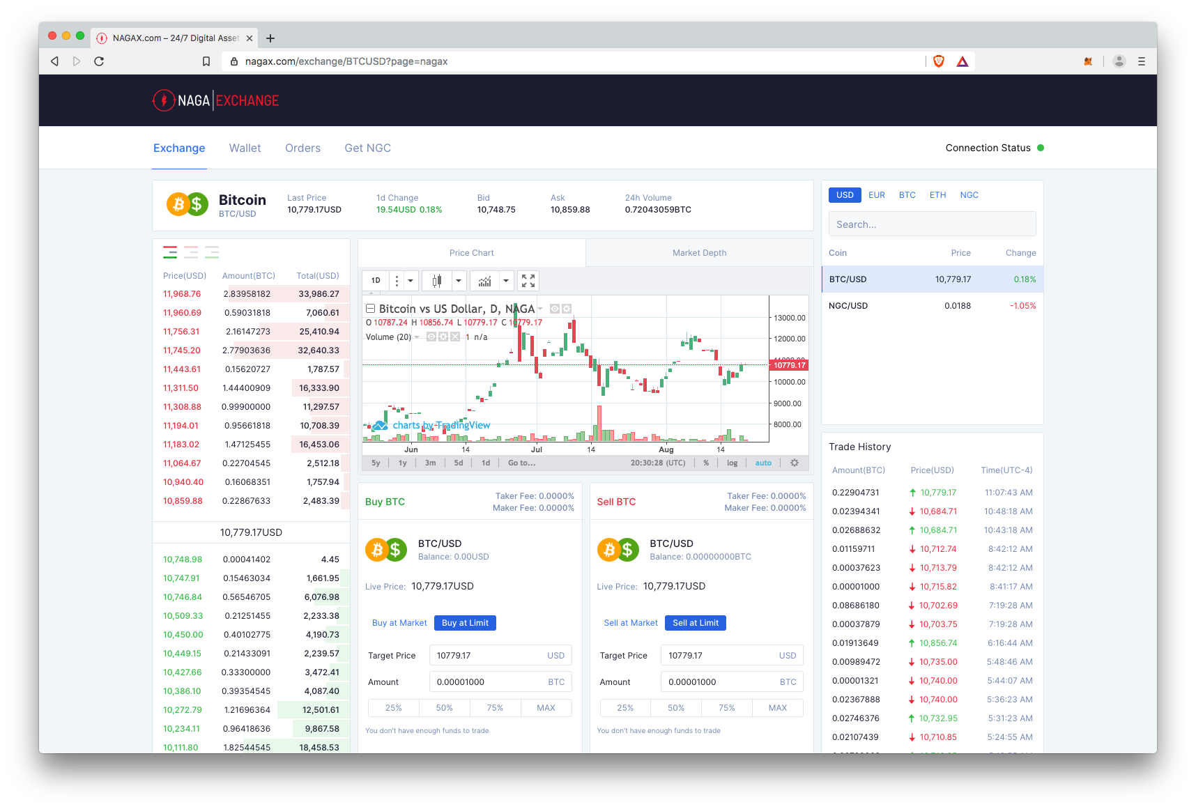
Task: Open chart settings gear in bottom bar
Action: point(795,463)
